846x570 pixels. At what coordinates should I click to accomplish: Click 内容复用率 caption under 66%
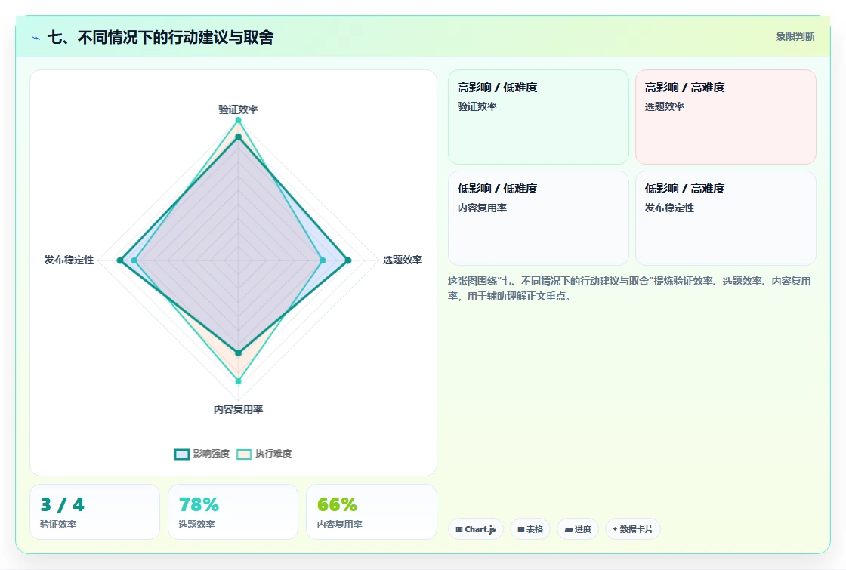click(339, 524)
